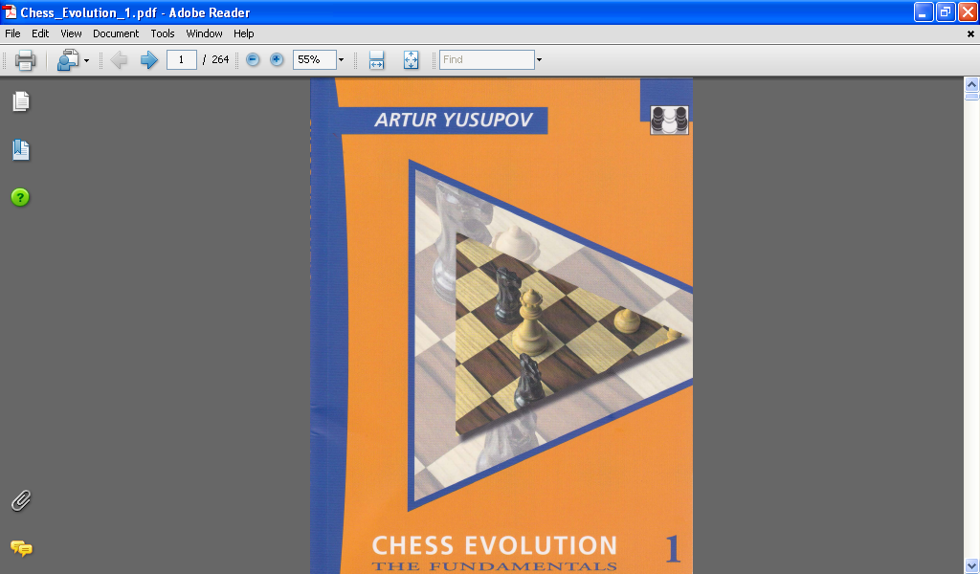Select fit full page icon
The width and height of the screenshot is (980, 574).
(x=411, y=60)
